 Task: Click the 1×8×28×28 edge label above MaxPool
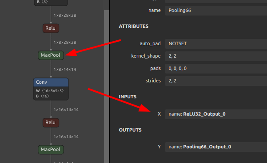coord(65,43)
